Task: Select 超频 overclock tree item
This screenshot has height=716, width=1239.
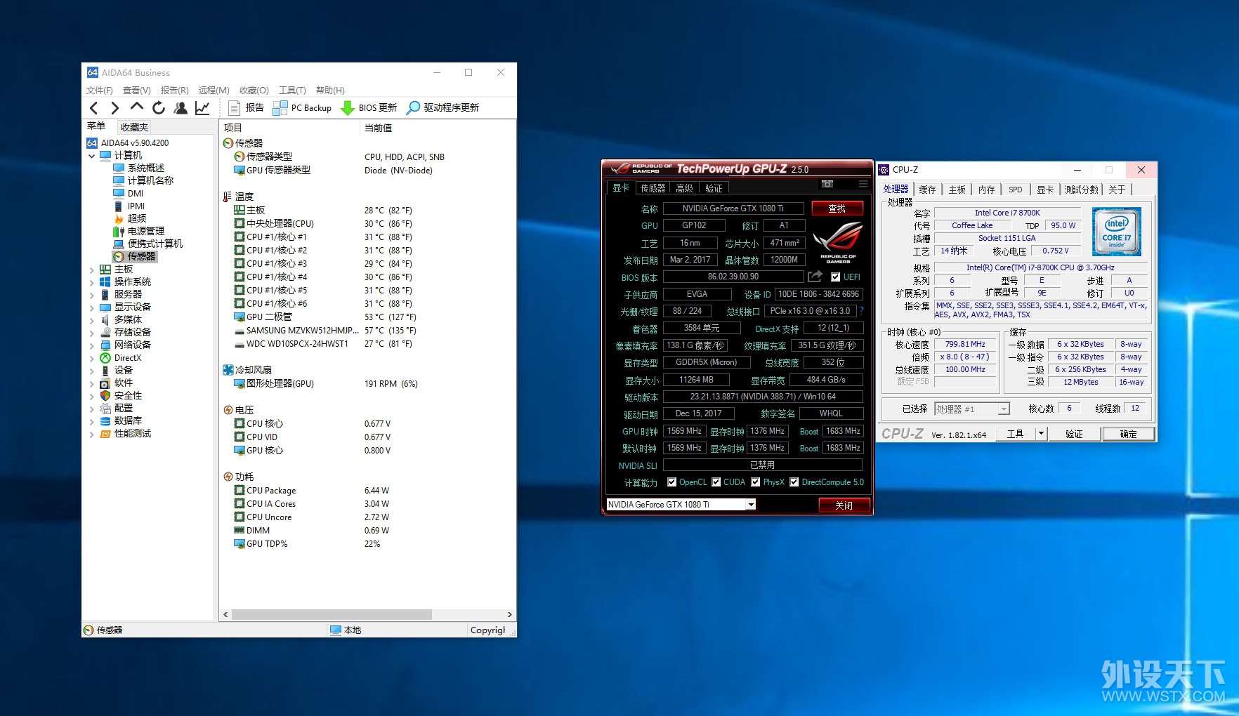Action: coord(131,218)
